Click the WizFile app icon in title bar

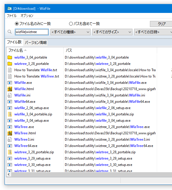coord(9,9)
